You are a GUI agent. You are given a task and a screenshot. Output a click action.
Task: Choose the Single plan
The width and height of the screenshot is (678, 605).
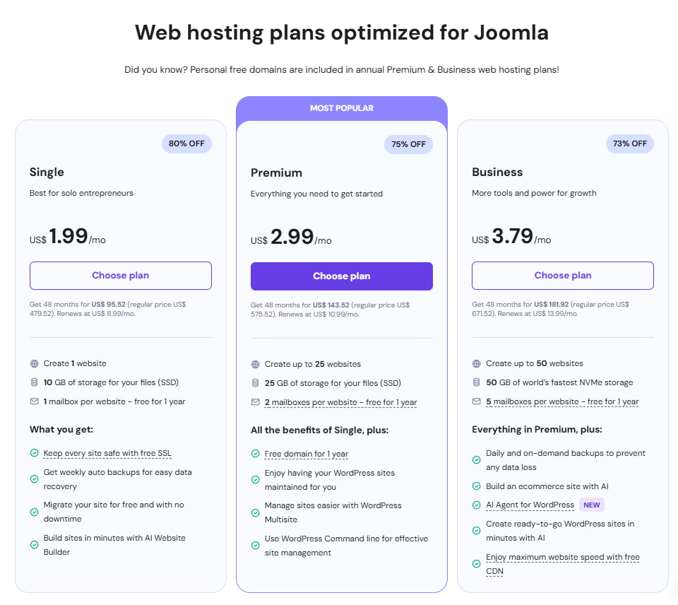click(120, 276)
